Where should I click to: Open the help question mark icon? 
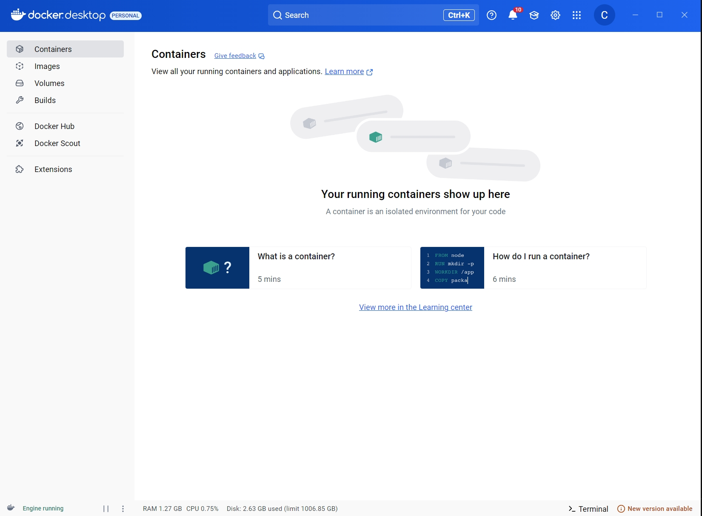coord(491,15)
